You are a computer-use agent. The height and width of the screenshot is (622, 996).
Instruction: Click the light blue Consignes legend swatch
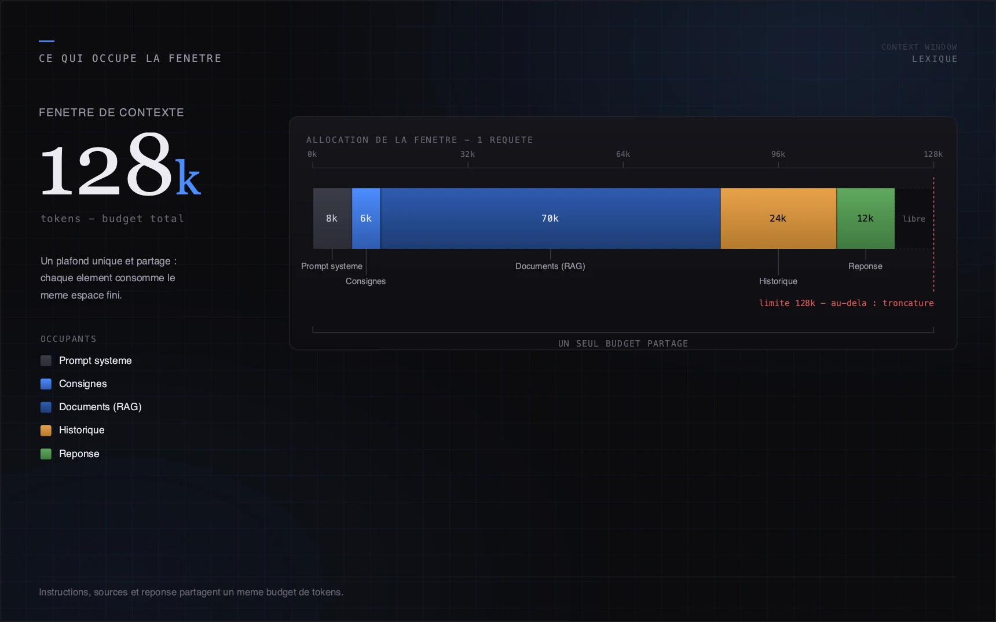[x=46, y=384]
